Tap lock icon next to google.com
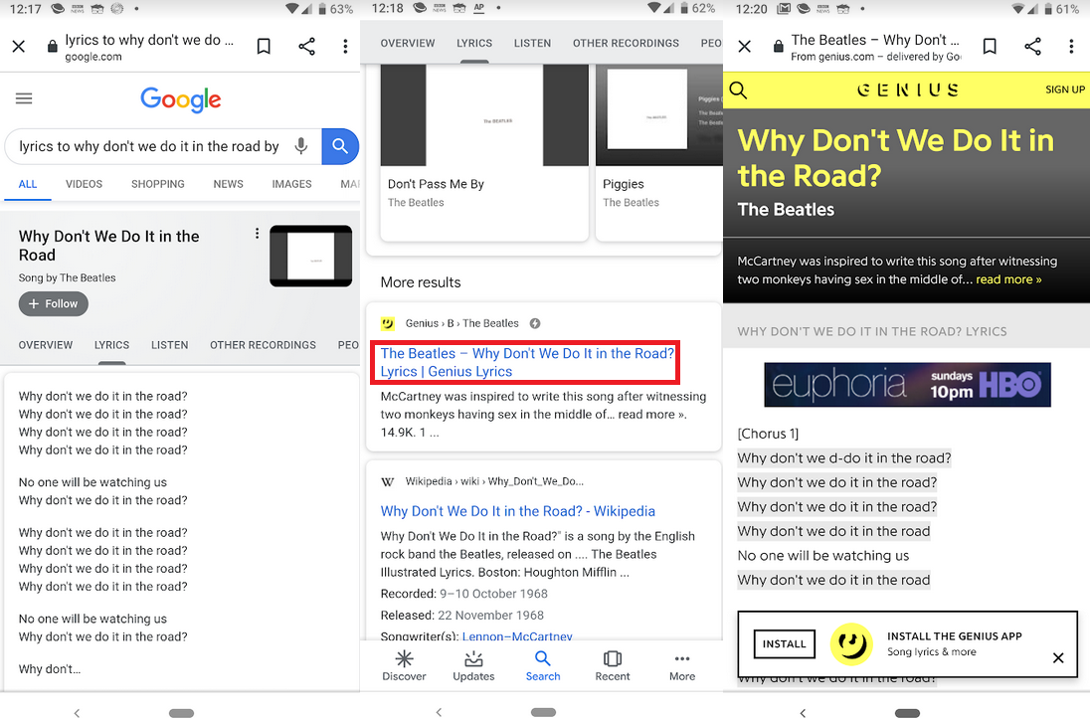1090x718 pixels. 52,47
